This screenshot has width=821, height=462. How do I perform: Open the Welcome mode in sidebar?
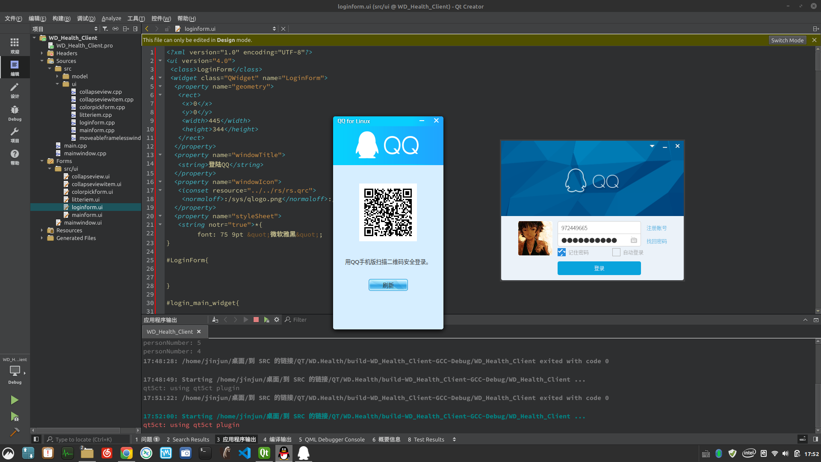pyautogui.click(x=15, y=45)
